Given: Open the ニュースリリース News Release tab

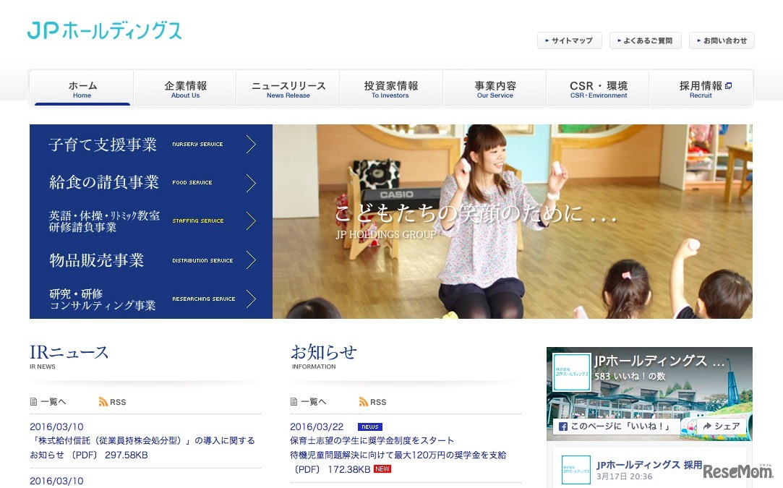Looking at the screenshot, I should (x=288, y=89).
